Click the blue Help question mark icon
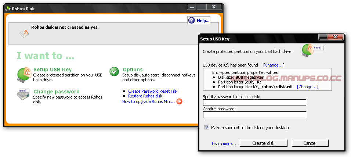The width and height of the screenshot is (351, 157). click(x=191, y=21)
